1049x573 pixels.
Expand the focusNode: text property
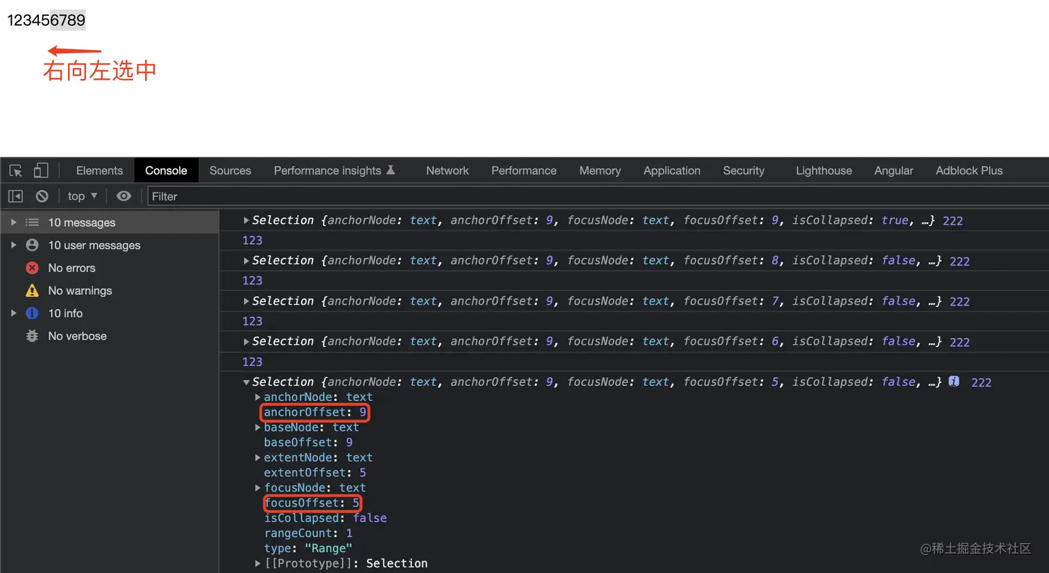click(258, 488)
